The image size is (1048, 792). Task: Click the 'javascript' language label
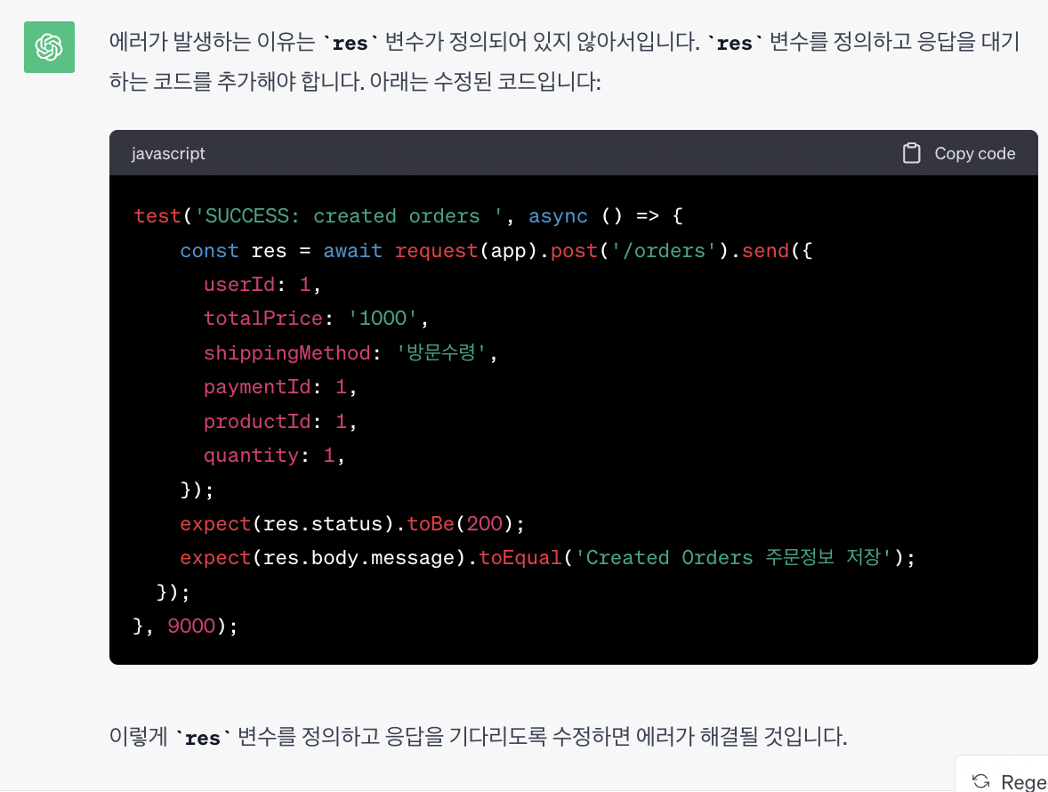168,153
